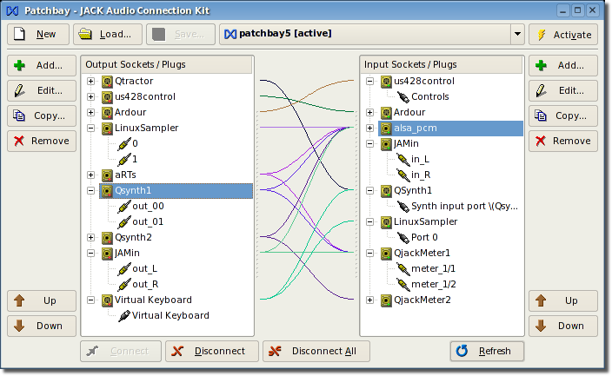Viewport: 612px width, 376px height.
Task: Expand the Qsynth2 output socket
Action: pyautogui.click(x=90, y=238)
